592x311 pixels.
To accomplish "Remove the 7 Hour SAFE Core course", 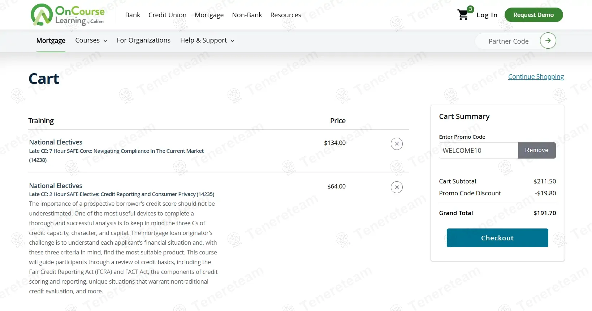I will point(397,144).
